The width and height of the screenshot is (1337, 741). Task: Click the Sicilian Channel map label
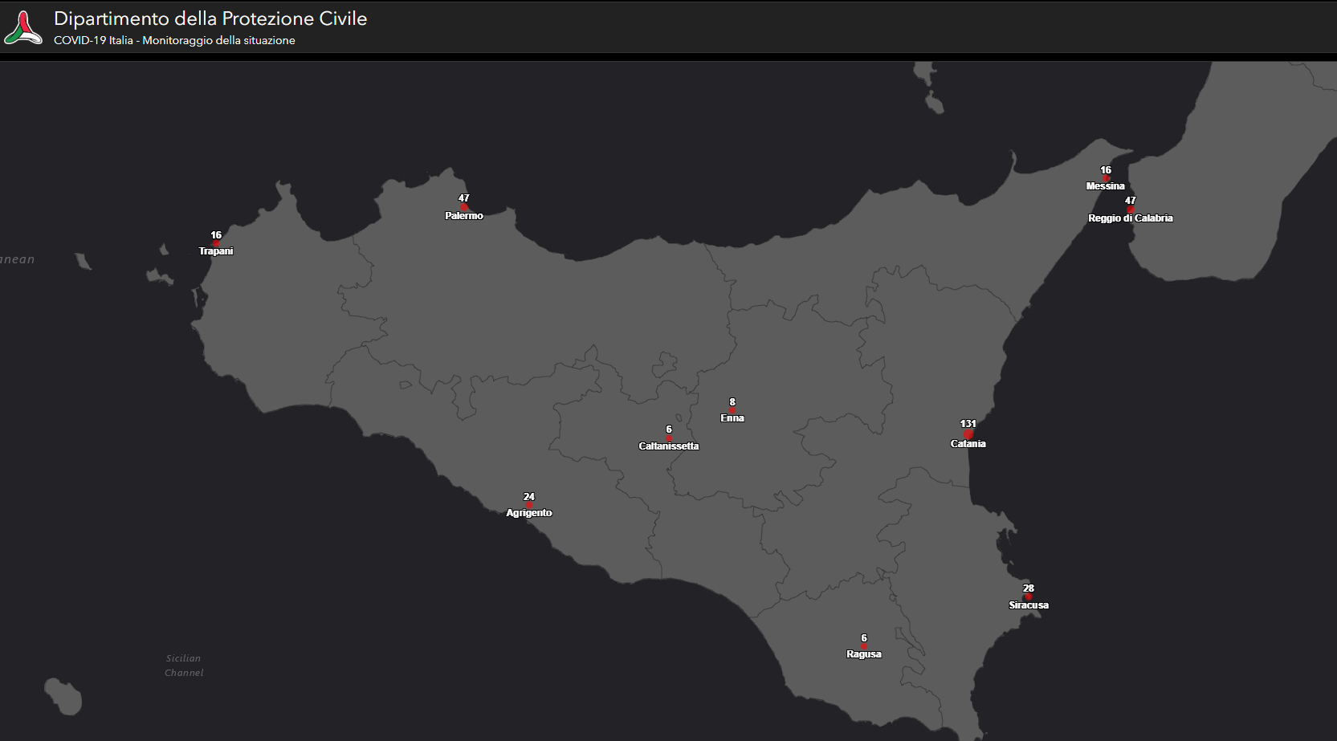tap(184, 665)
